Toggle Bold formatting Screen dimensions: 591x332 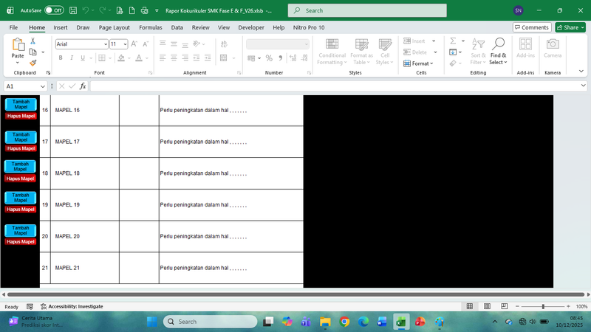(61, 58)
